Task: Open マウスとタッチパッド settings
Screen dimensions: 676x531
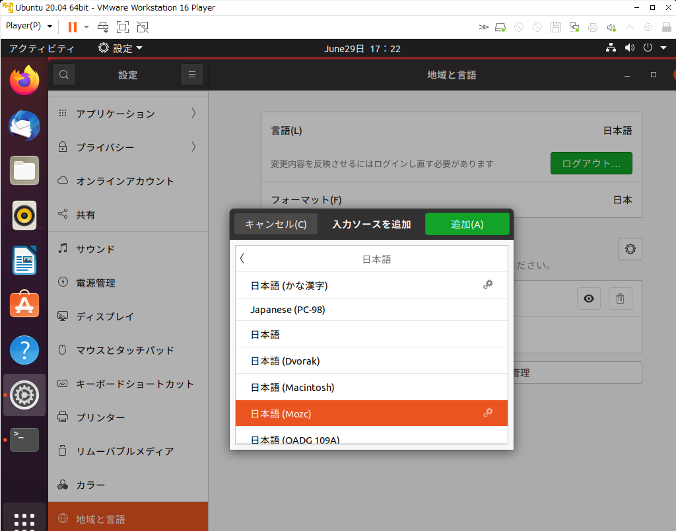Action: coord(128,350)
